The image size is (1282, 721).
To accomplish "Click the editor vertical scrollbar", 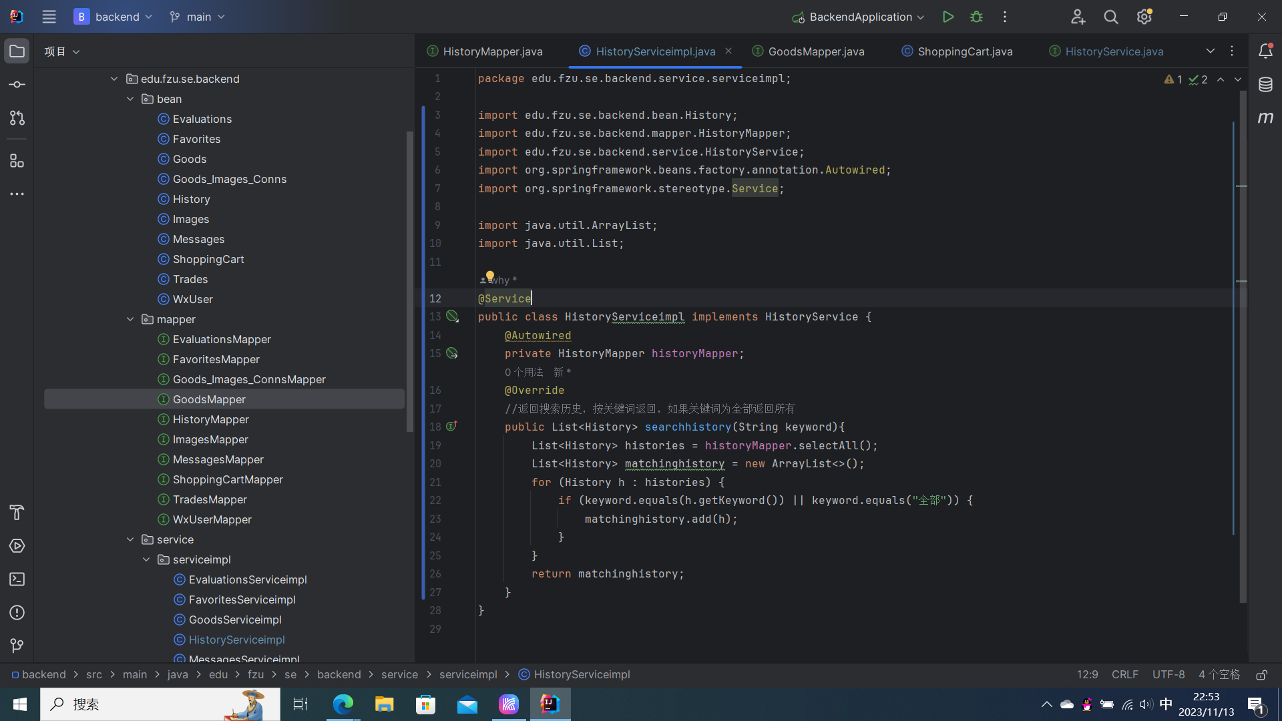I will point(1243,347).
